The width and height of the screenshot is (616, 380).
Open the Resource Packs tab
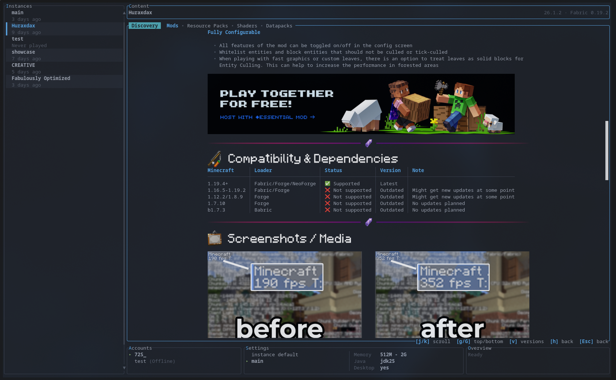point(208,26)
